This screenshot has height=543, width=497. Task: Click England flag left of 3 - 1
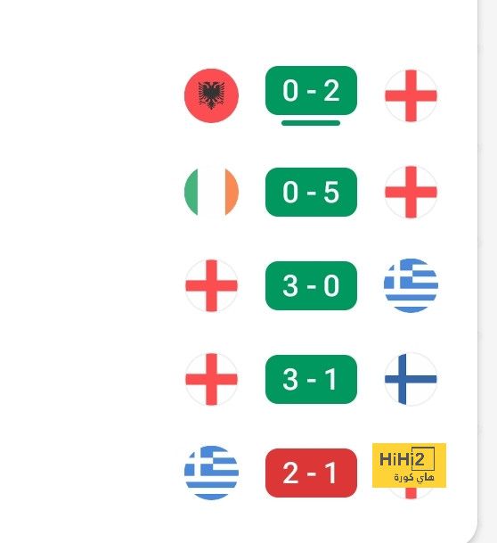point(211,379)
